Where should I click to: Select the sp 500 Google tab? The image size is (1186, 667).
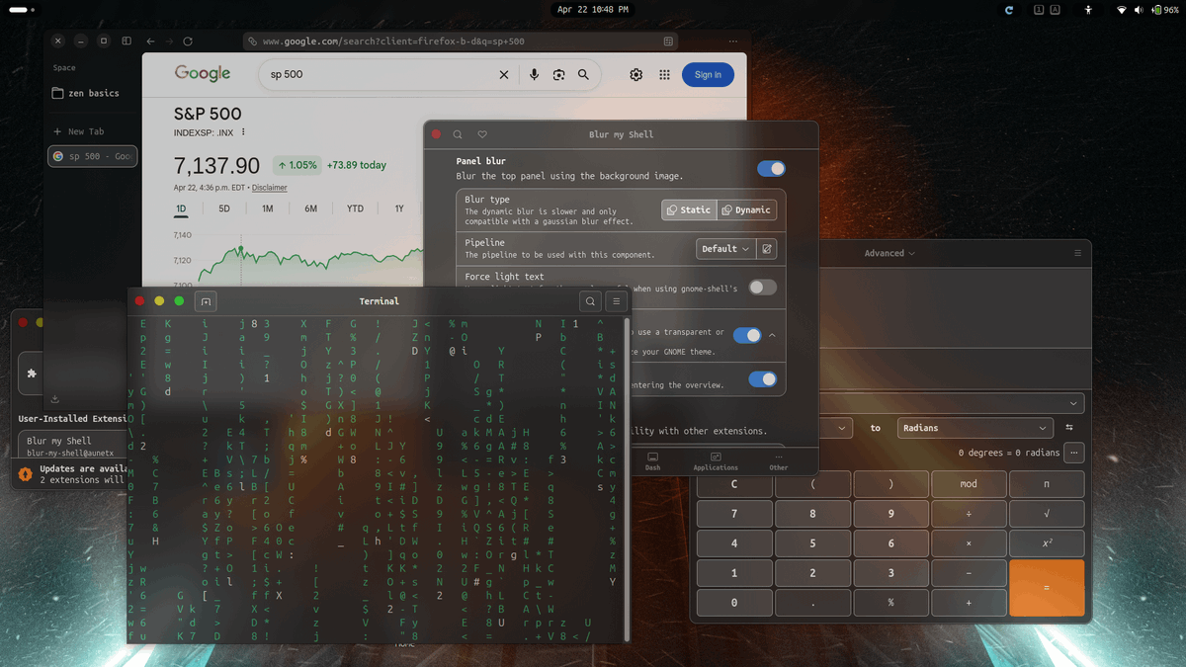coord(93,156)
